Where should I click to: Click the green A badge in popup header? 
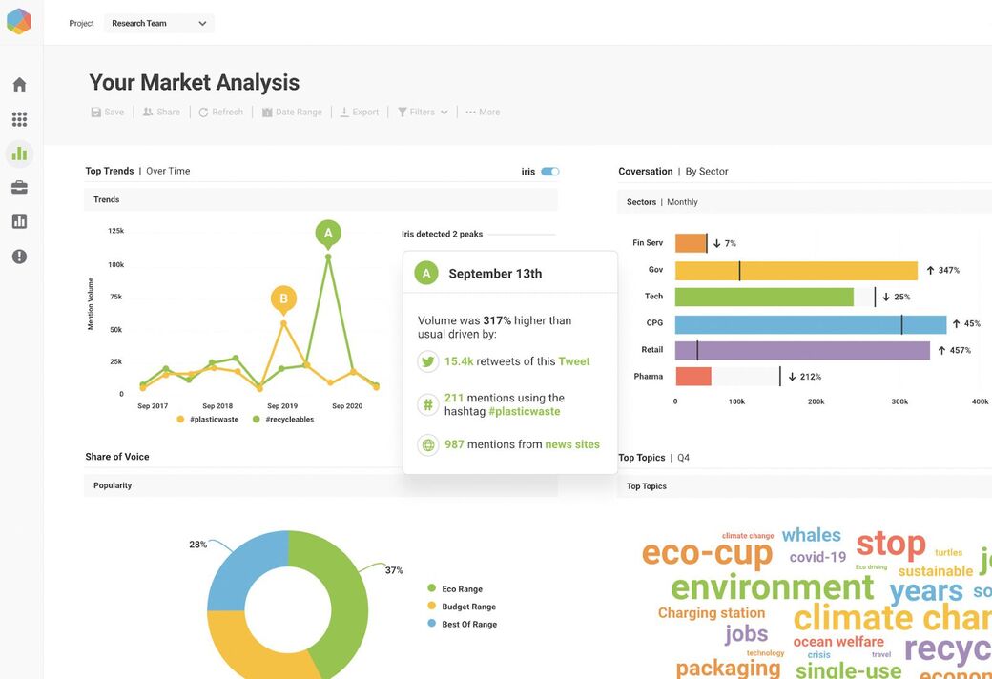coord(426,274)
